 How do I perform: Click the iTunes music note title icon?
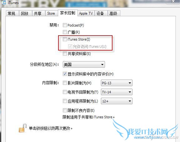4,2
